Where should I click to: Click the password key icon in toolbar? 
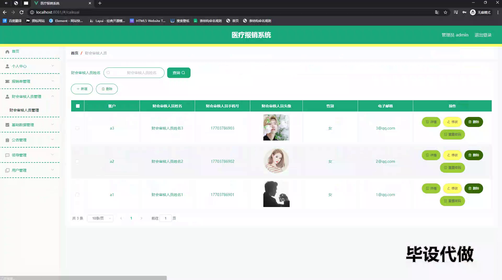(x=464, y=12)
